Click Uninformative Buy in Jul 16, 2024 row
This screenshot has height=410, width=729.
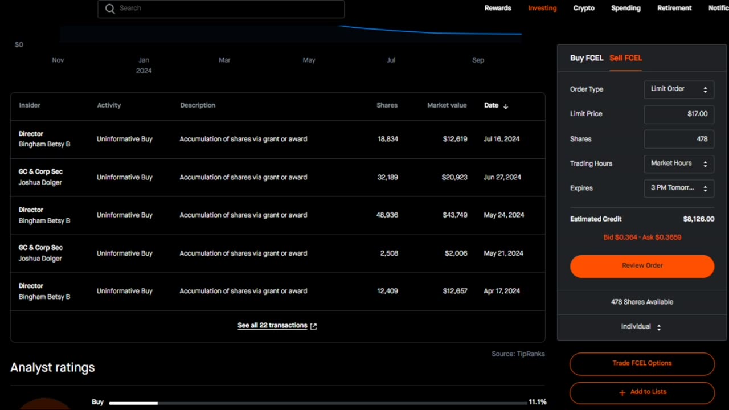(124, 139)
